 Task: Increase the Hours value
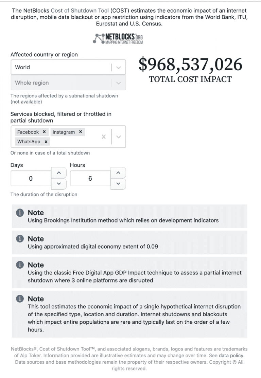click(x=118, y=173)
